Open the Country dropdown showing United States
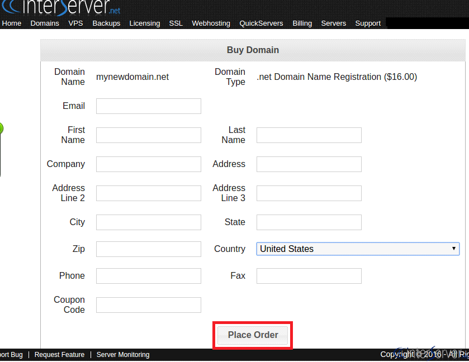The width and height of the screenshot is (469, 362). tap(358, 249)
